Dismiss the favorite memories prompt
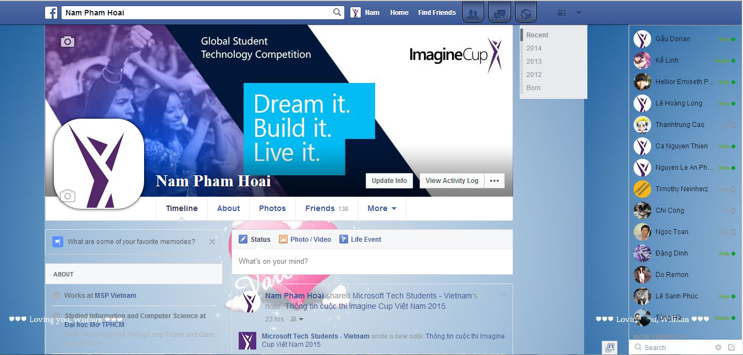 click(212, 242)
